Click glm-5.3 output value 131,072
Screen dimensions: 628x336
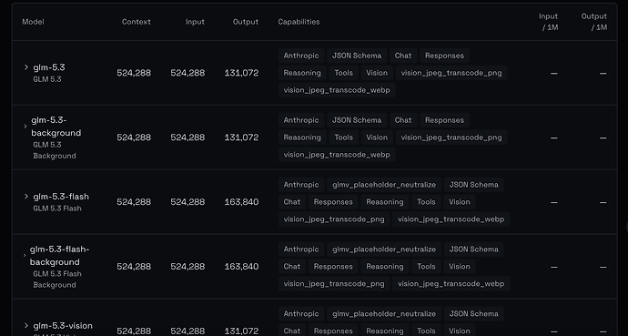coord(241,73)
